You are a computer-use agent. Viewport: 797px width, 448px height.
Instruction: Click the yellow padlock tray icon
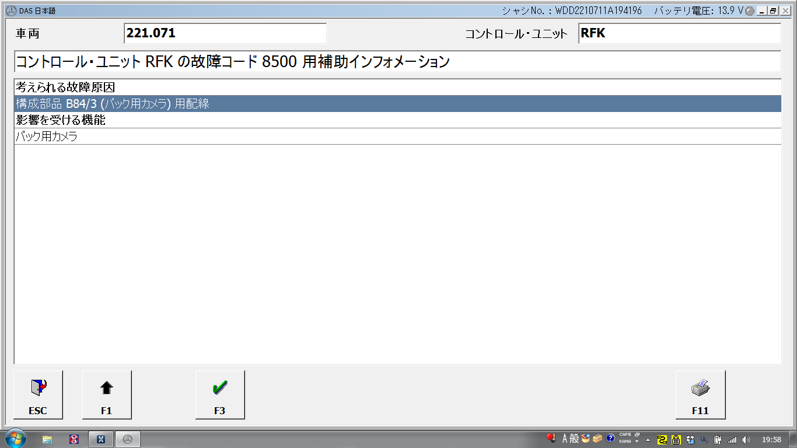pos(676,439)
